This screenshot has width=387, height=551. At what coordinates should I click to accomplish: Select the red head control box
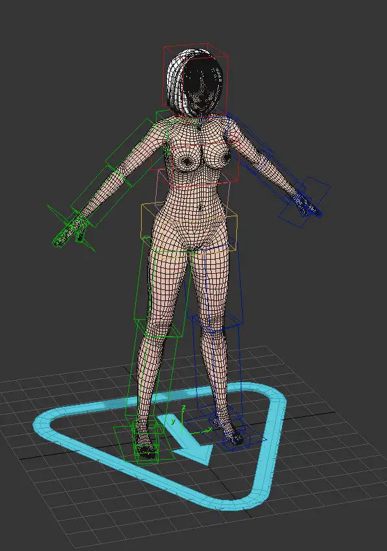point(195,80)
